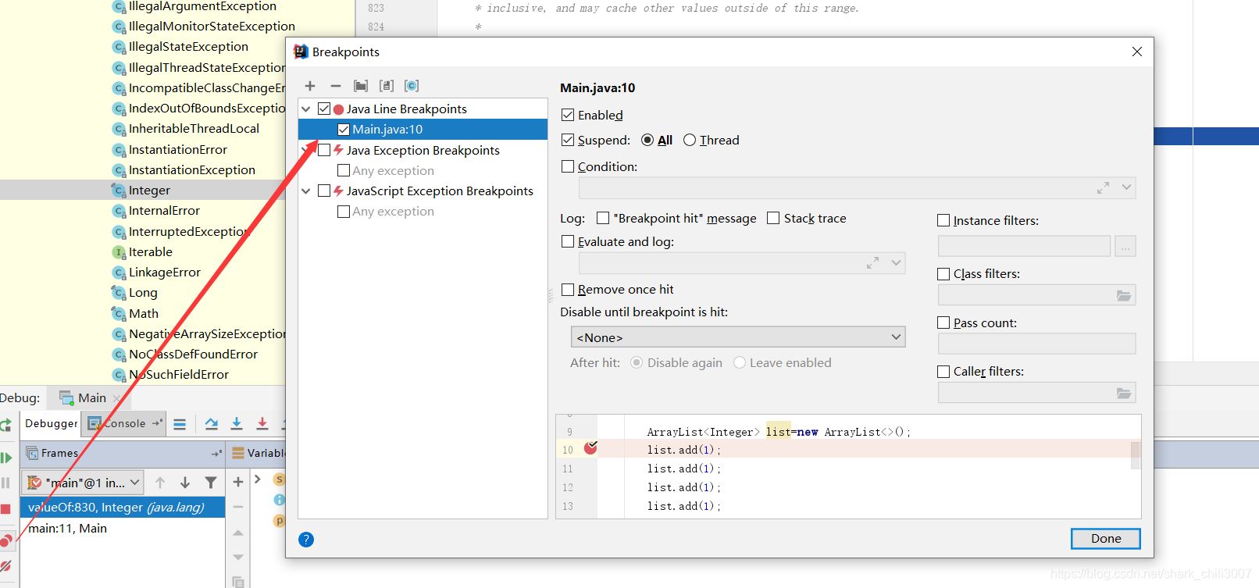This screenshot has height=588, width=1259.
Task: Group breakpoints by package icon
Action: coord(361,86)
